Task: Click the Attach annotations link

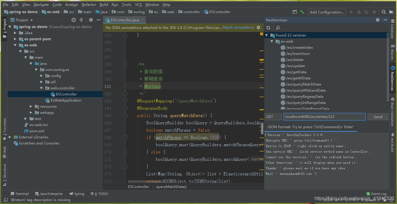Action: click(238, 27)
